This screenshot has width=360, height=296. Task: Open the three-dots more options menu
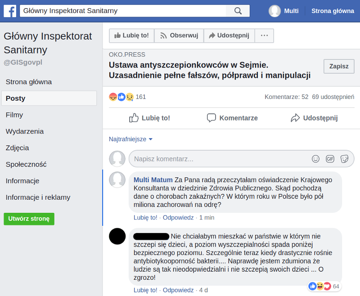pyautogui.click(x=264, y=36)
